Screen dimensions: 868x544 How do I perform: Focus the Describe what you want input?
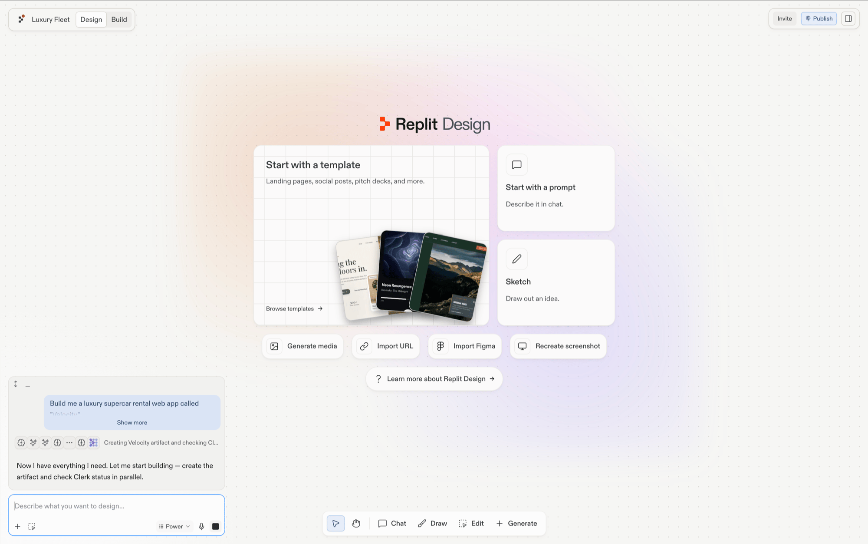116,506
